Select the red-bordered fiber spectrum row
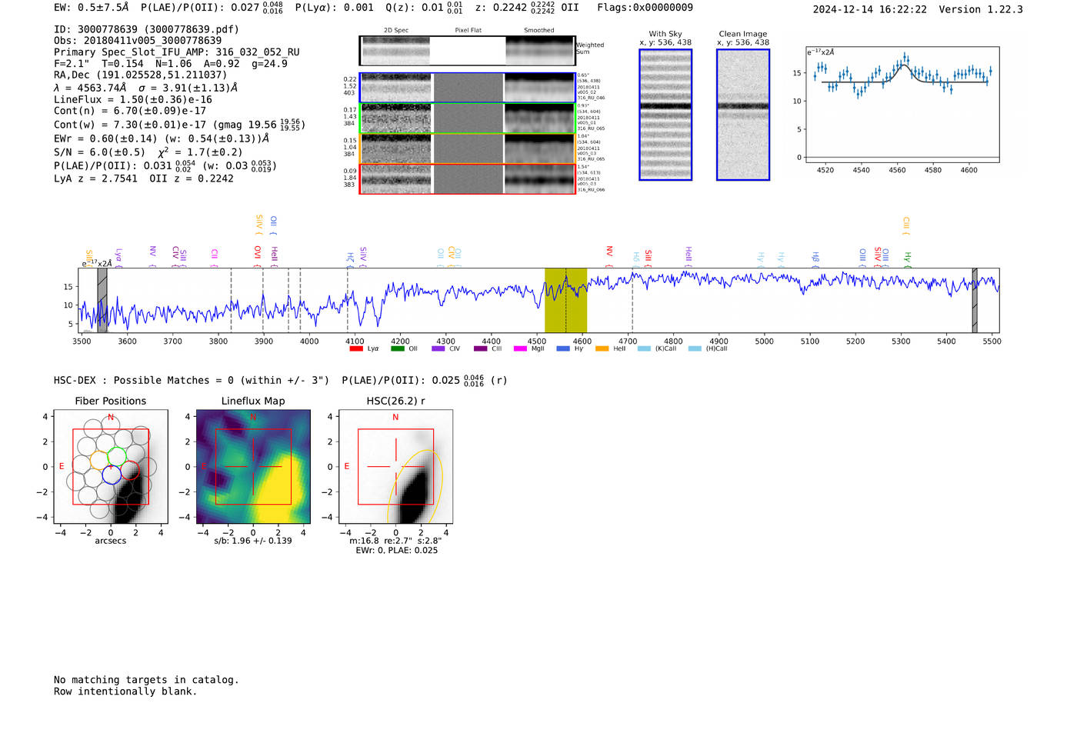Screen dimensions: 1077x733 coord(467,179)
